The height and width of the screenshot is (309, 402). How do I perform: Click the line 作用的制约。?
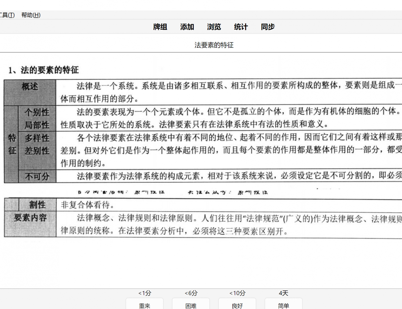pyautogui.click(x=83, y=163)
